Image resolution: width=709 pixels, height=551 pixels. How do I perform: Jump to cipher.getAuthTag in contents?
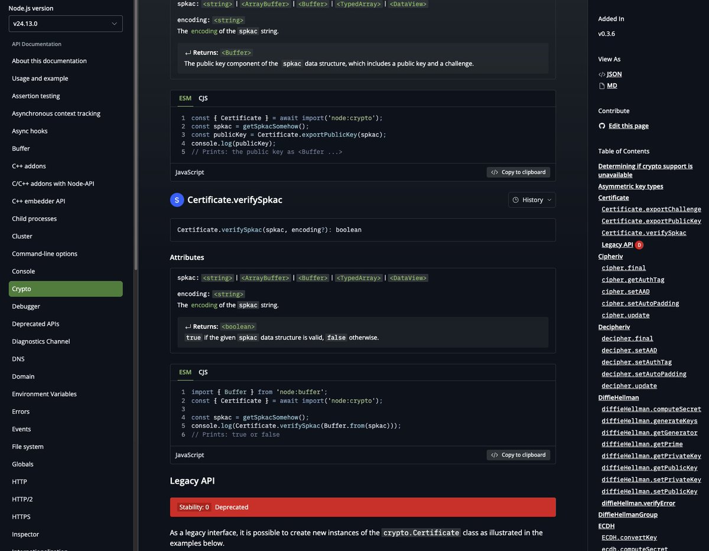(x=633, y=280)
